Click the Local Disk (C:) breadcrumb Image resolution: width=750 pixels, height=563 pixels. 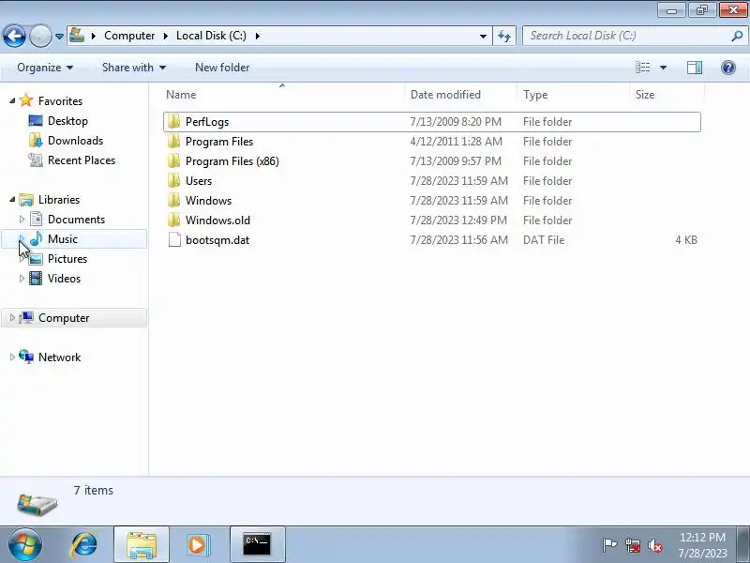211,36
